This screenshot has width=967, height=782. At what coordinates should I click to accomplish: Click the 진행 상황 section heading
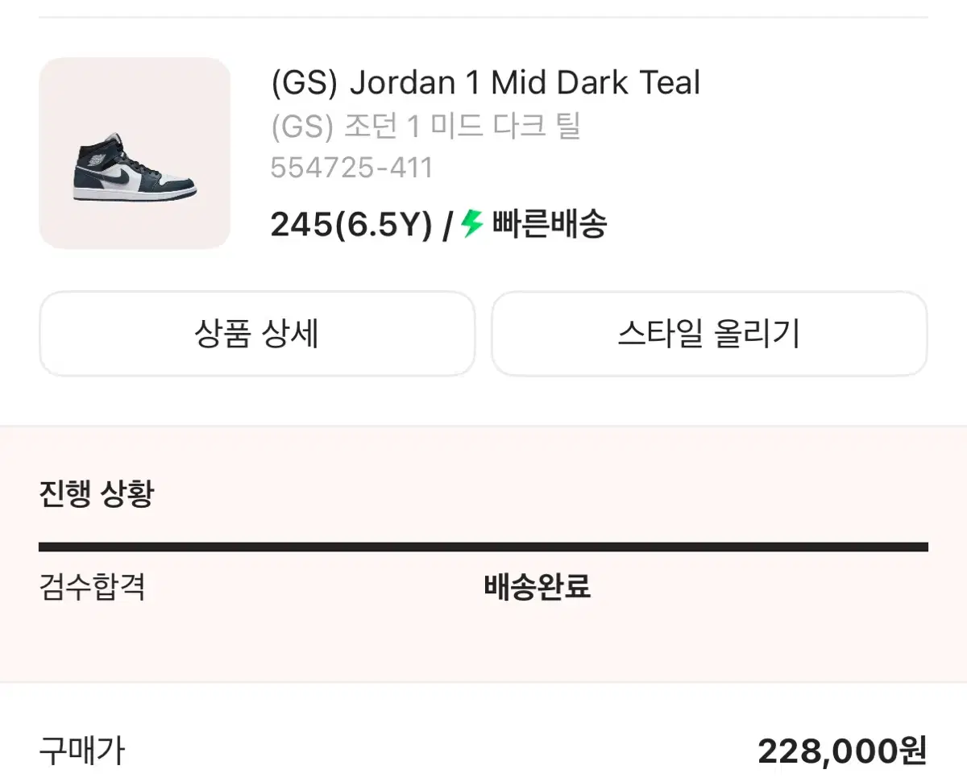pyautogui.click(x=96, y=493)
